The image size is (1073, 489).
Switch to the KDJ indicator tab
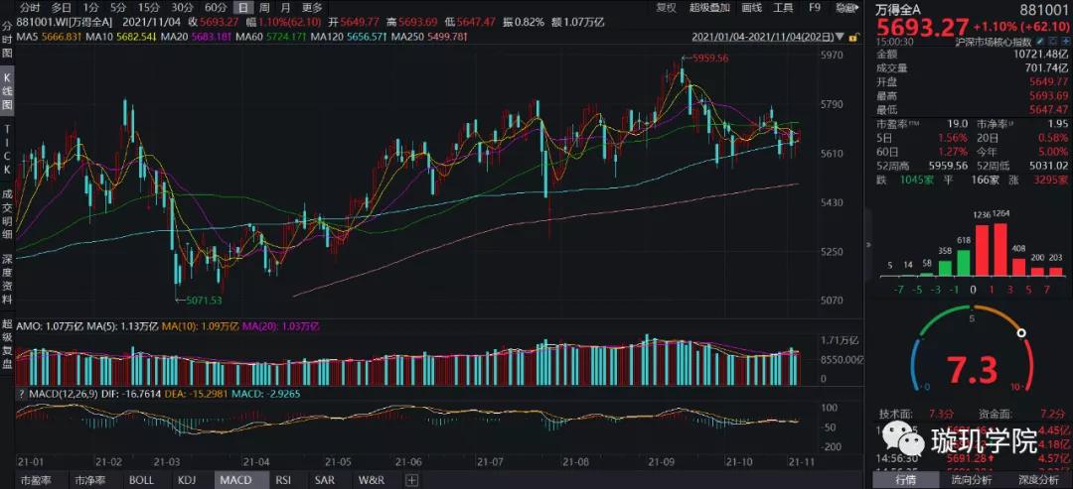pos(187,480)
